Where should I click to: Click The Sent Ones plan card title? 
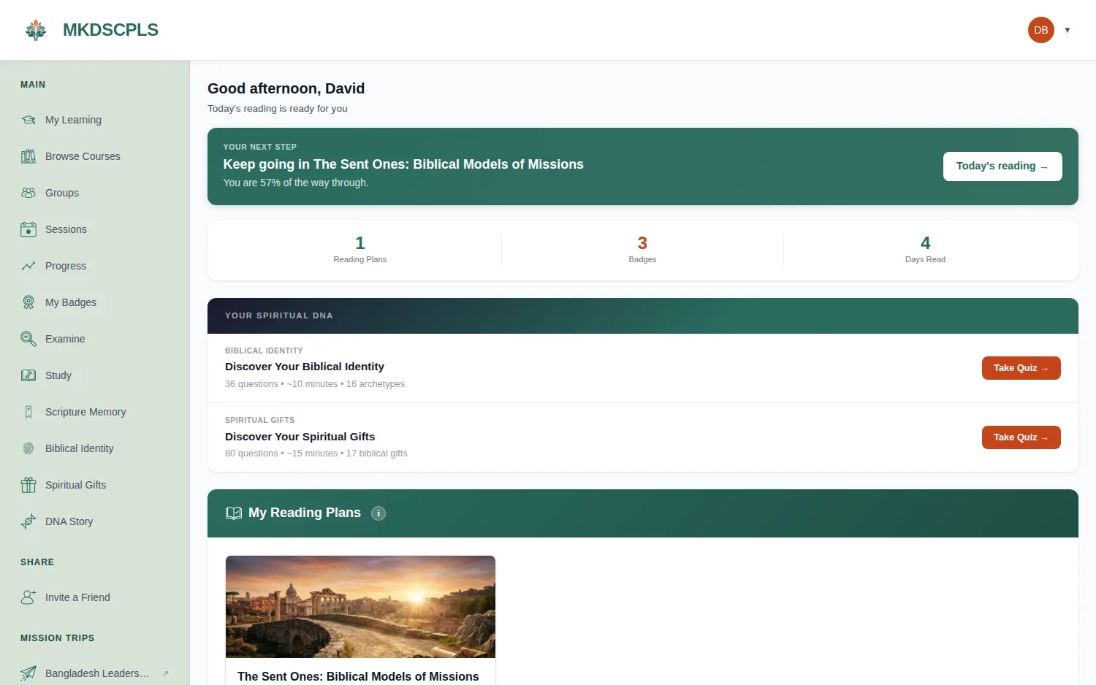[358, 676]
